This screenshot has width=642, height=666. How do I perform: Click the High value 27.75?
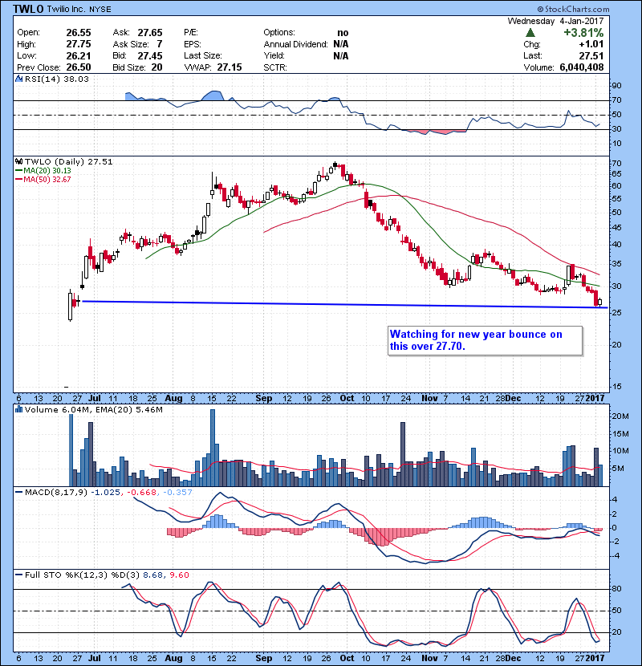(79, 44)
